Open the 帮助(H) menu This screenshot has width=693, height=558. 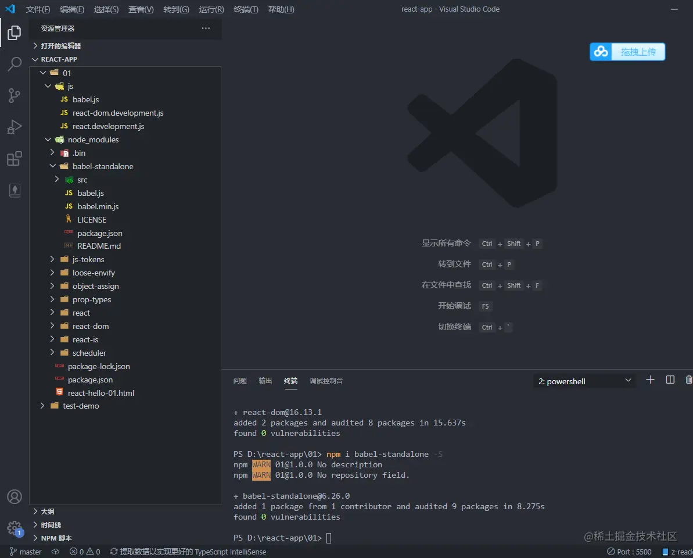[x=281, y=9]
